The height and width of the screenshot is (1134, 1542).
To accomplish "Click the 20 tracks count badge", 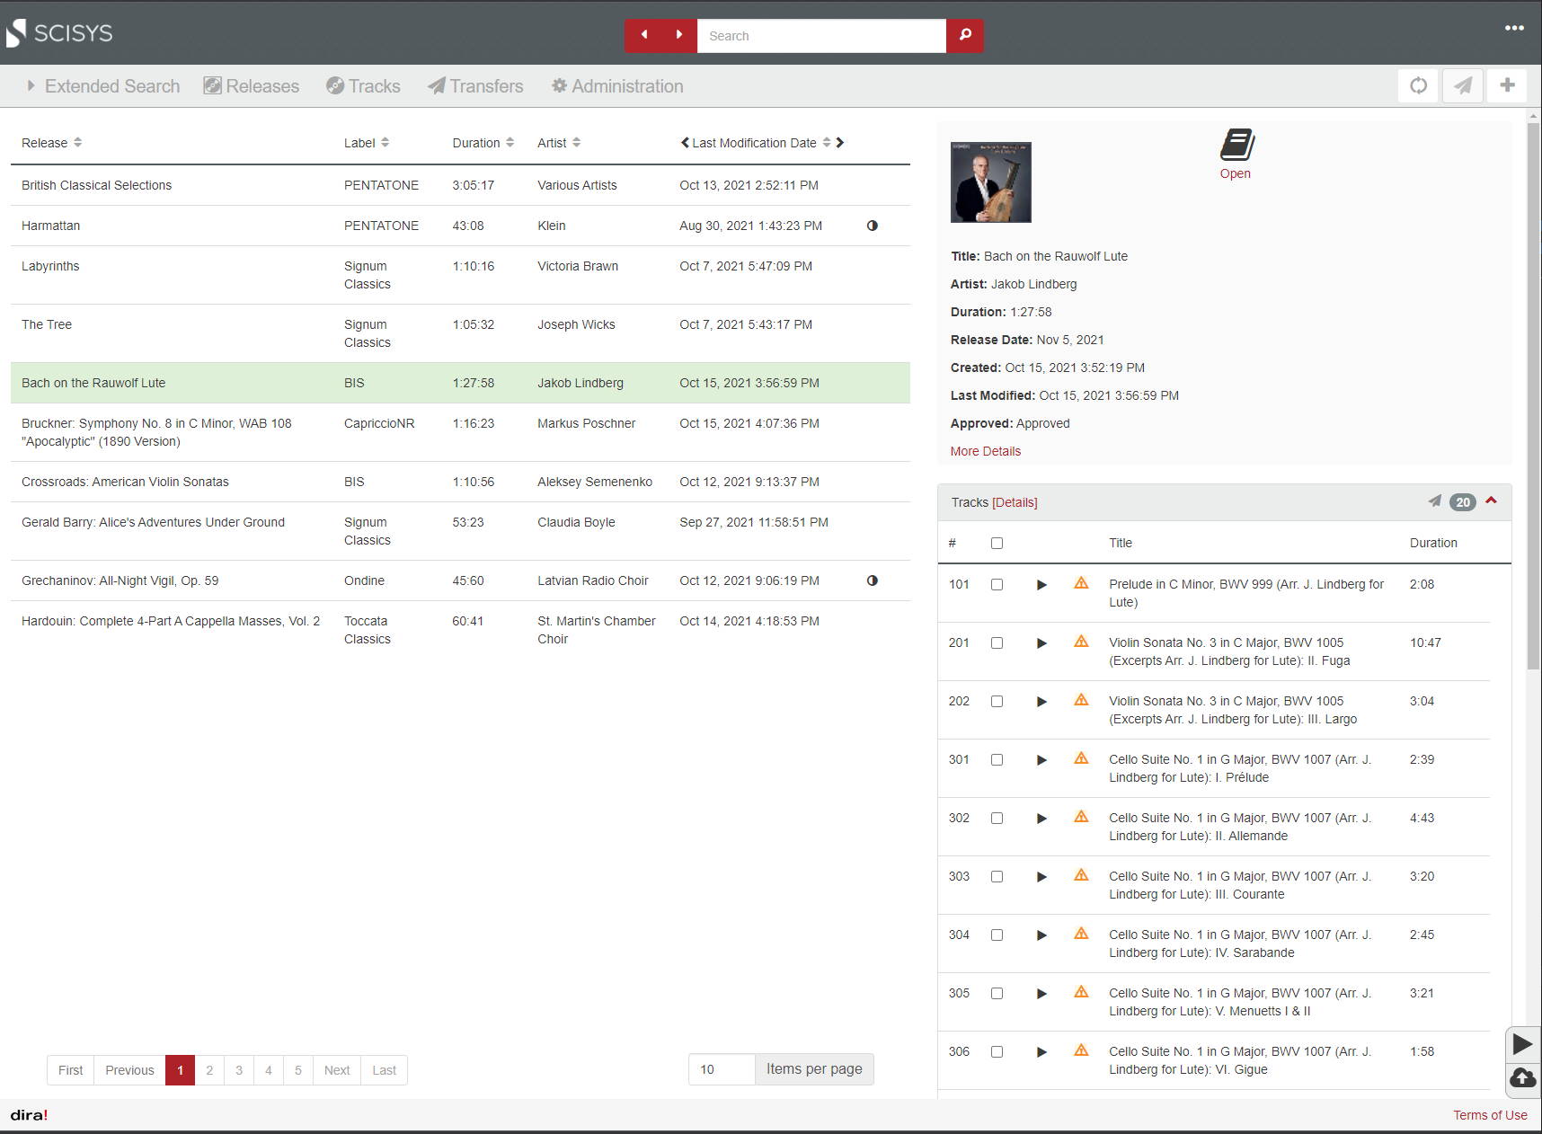I will (1463, 502).
